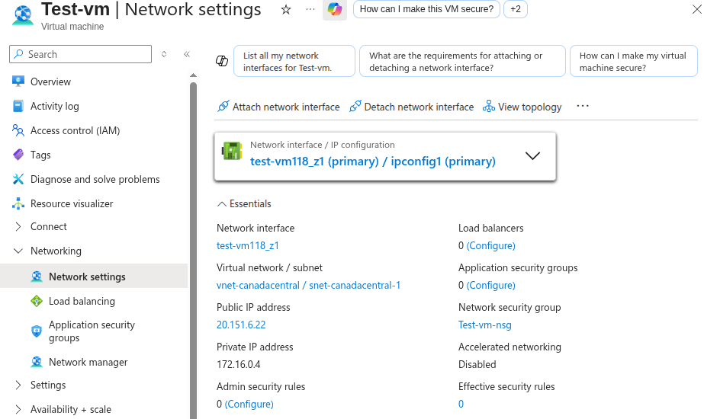
Task: Click the Network manager icon
Action: point(37,362)
